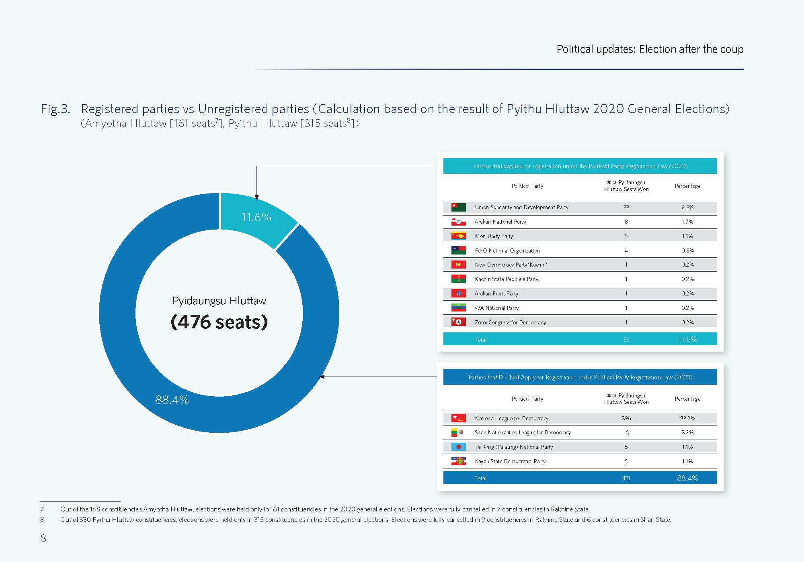Click the 396 seats value
The image size is (804, 562).
click(x=626, y=418)
